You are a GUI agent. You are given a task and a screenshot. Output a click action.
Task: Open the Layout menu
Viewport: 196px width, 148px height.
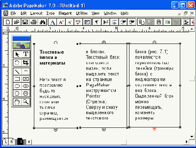(36, 13)
